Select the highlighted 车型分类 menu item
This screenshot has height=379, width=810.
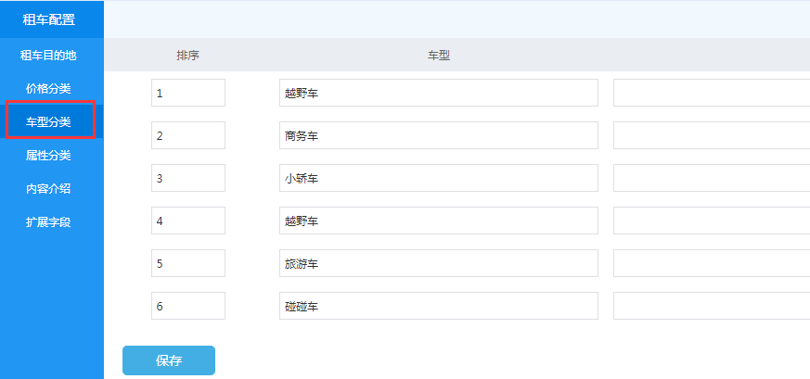(x=48, y=121)
